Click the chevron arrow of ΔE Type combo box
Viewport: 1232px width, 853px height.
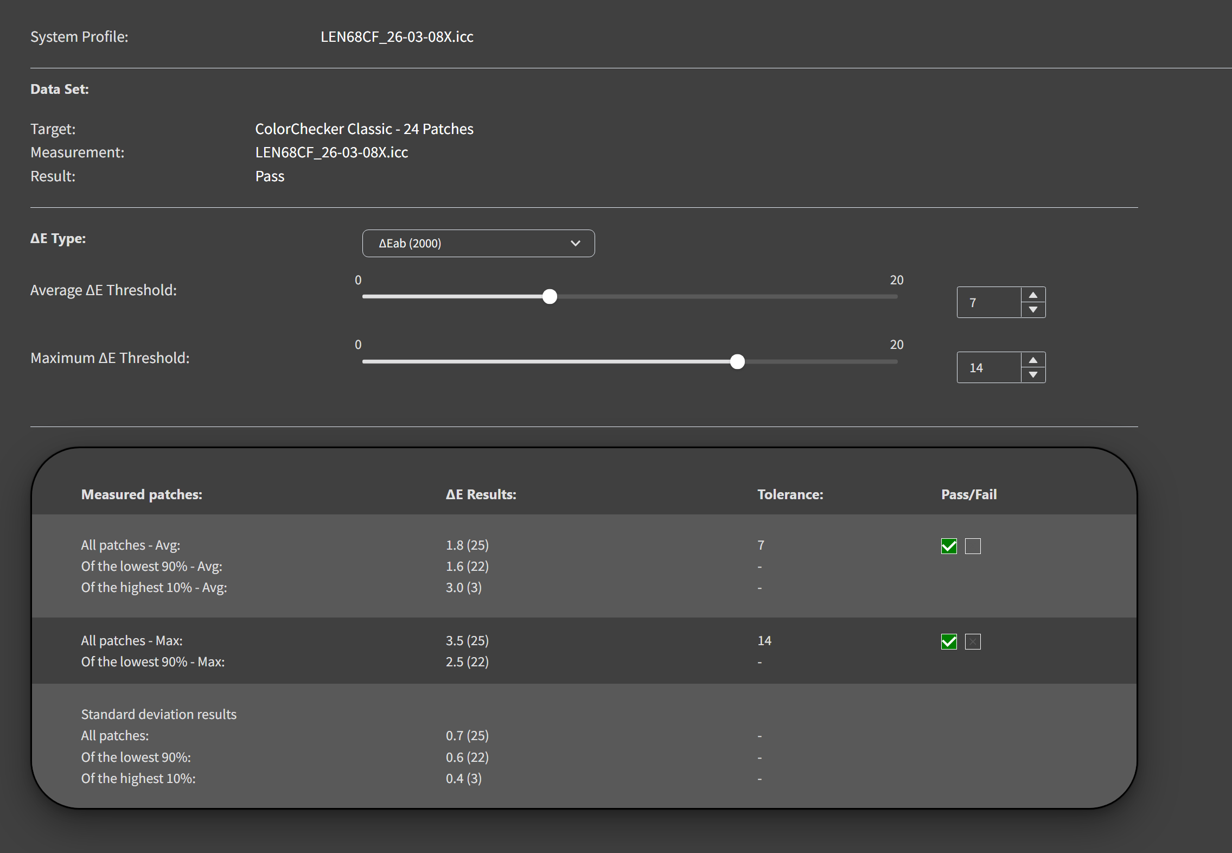576,244
